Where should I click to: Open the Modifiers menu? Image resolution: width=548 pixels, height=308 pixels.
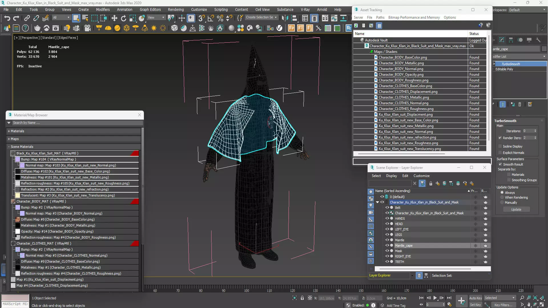pos(103,9)
